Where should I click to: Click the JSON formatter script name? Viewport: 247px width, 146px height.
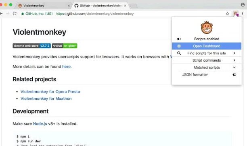(195, 74)
